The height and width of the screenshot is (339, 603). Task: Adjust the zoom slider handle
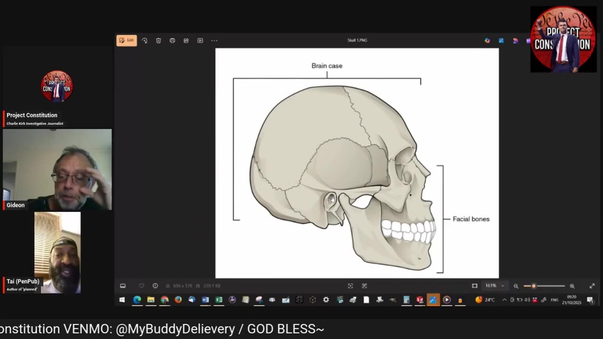[534, 286]
